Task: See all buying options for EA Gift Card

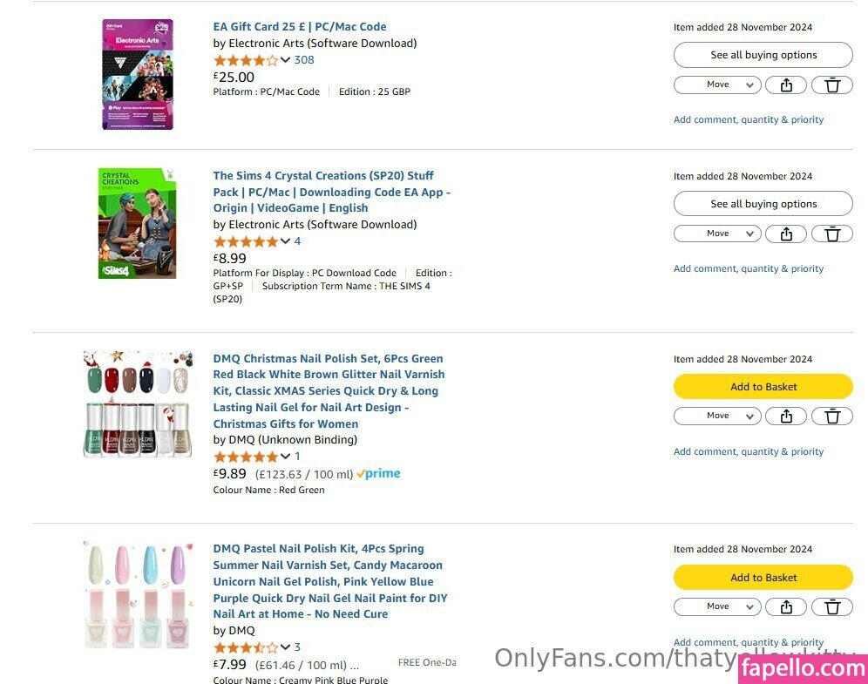Action: pyautogui.click(x=763, y=55)
